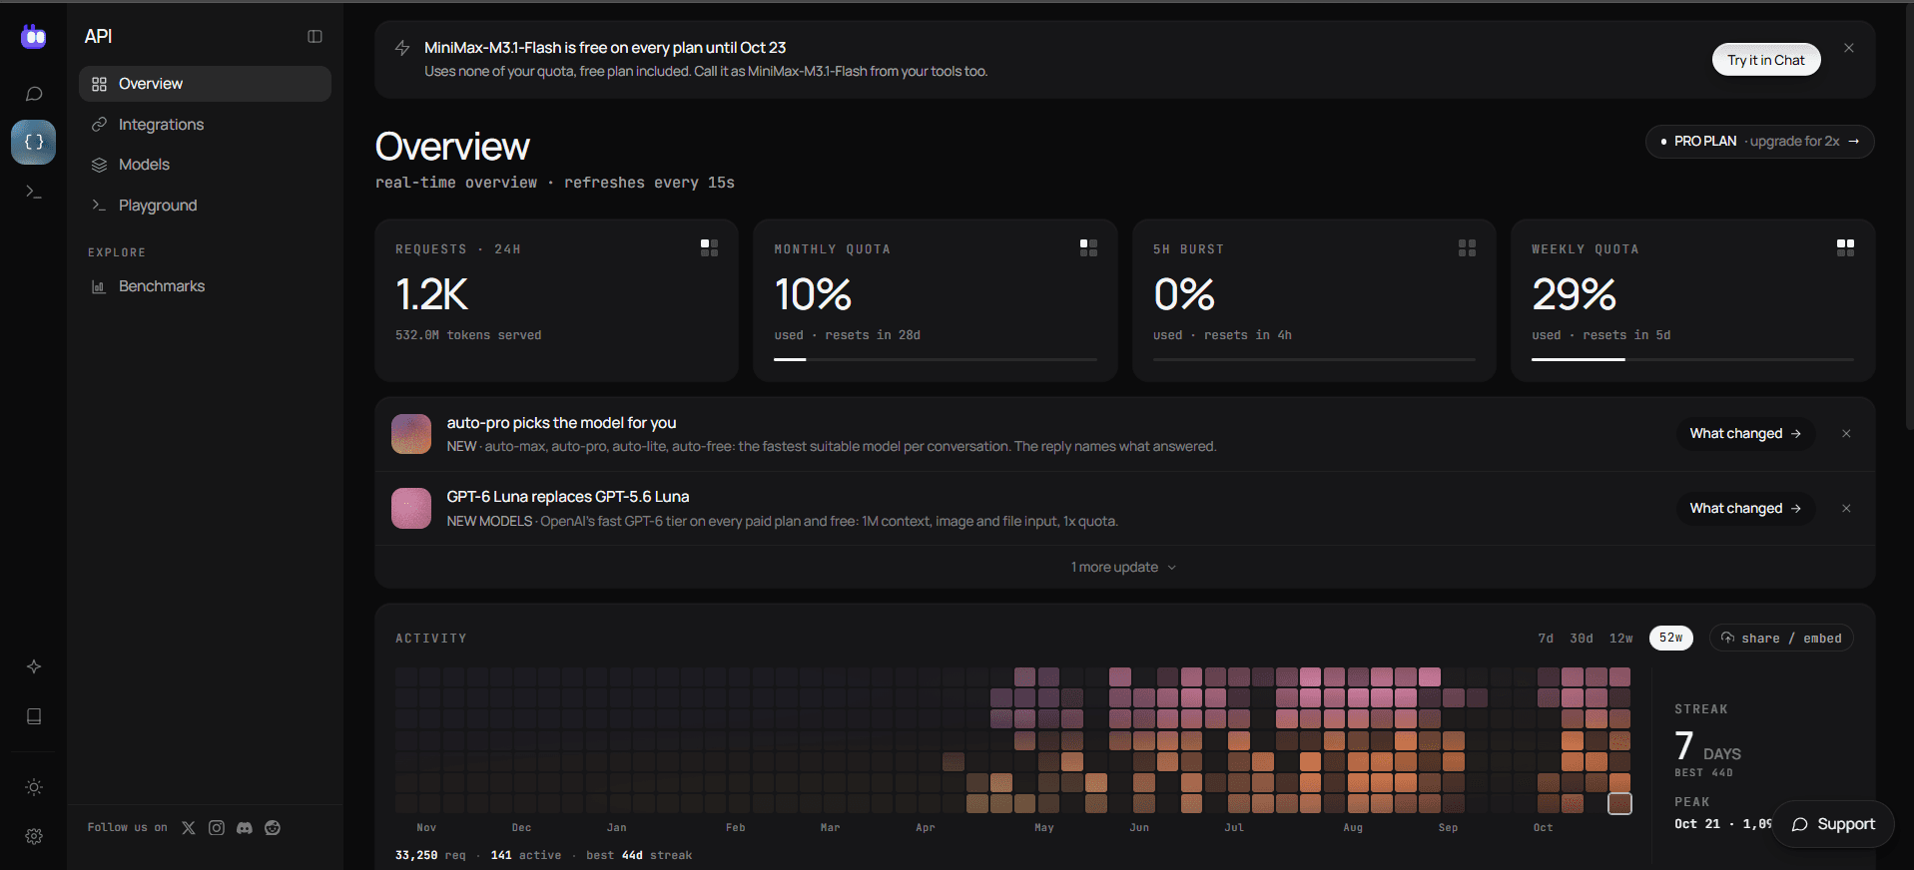Click the app logo icon
The height and width of the screenshot is (870, 1914).
tap(34, 37)
